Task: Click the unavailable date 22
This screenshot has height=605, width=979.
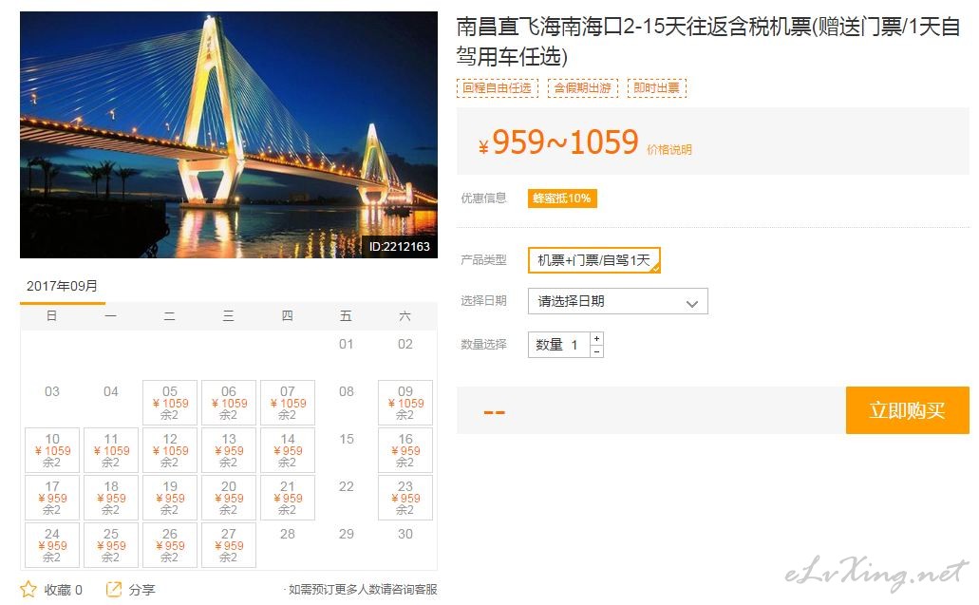Action: [347, 486]
